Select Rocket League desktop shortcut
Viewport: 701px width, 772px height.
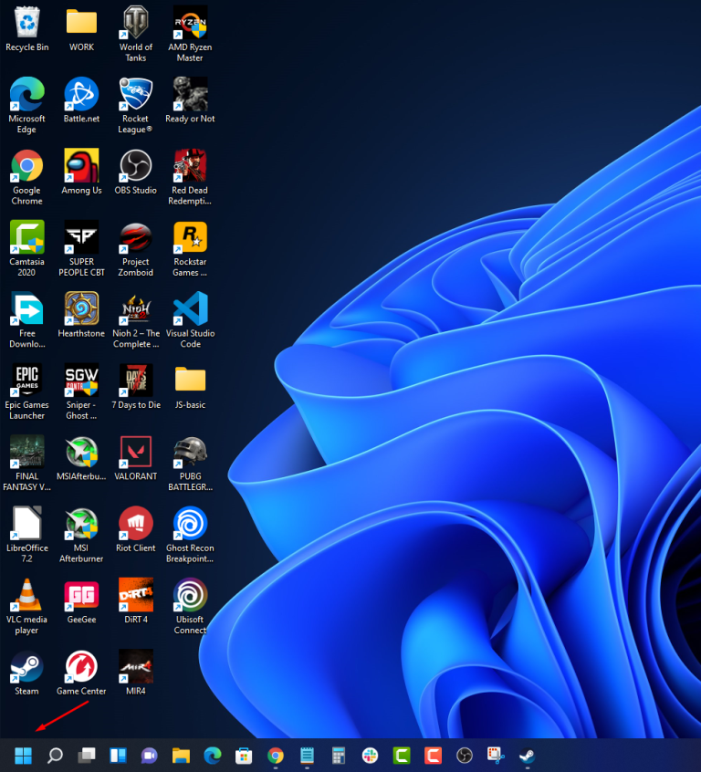point(135,105)
